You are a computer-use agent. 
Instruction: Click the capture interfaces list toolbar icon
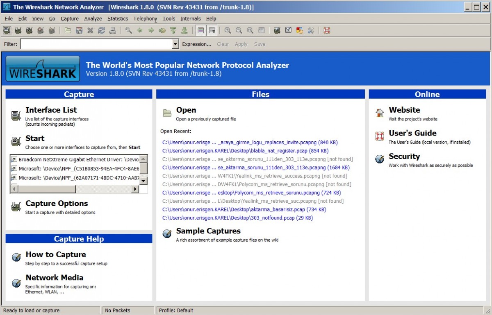click(x=7, y=30)
